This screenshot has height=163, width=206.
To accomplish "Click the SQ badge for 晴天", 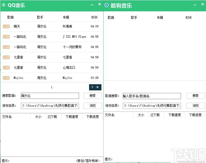I will 6,27.
